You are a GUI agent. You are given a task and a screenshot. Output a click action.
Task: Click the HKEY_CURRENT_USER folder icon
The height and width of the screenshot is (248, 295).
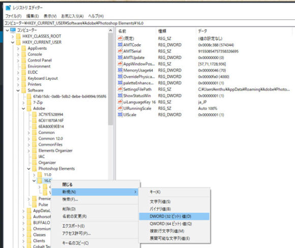click(x=18, y=42)
